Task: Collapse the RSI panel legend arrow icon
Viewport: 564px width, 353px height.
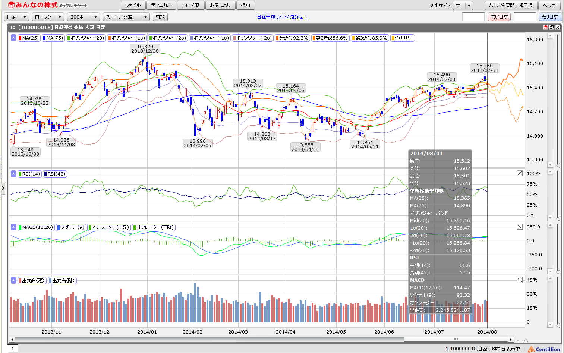Action: (x=13, y=174)
